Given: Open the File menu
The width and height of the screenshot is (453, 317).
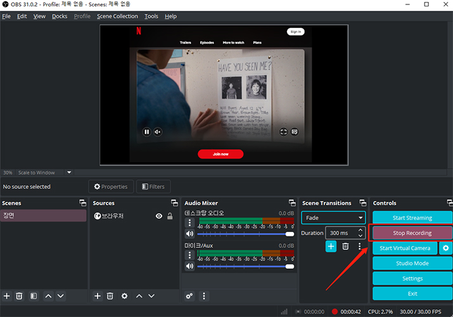Looking at the screenshot, I should (6, 16).
